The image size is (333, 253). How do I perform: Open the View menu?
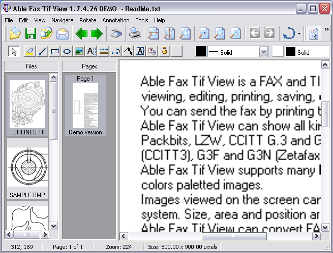40,20
